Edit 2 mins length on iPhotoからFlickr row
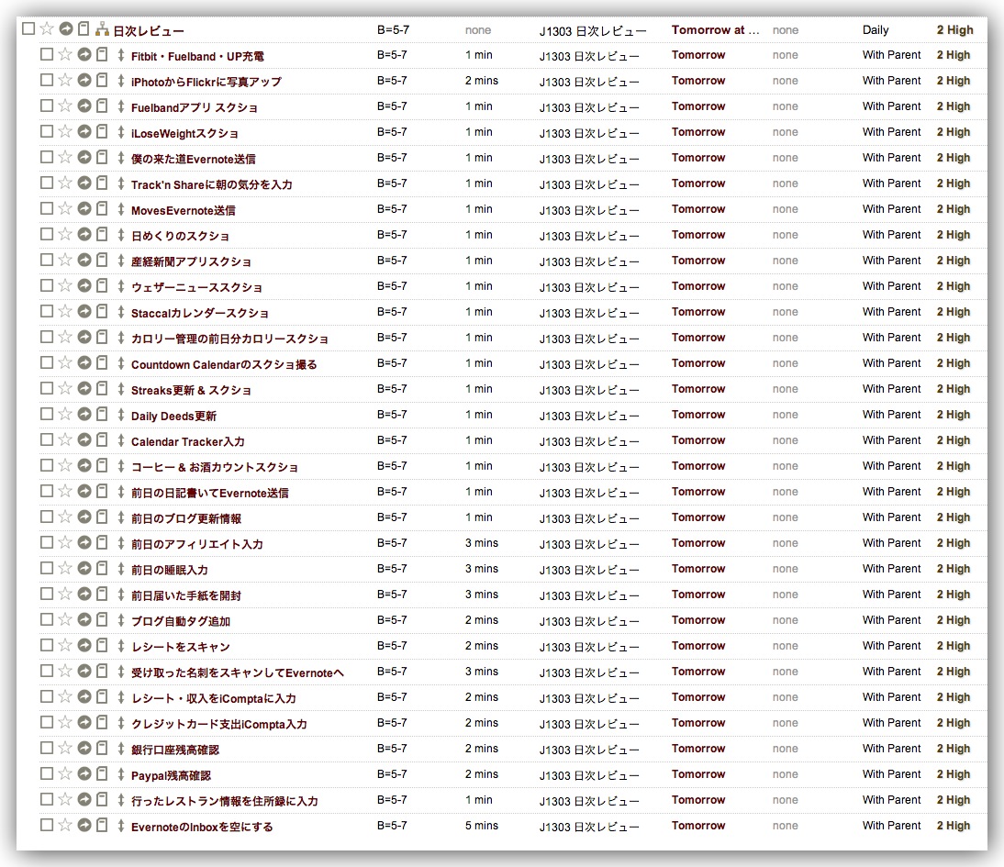Viewport: 1004px width, 867px height. pyautogui.click(x=482, y=81)
